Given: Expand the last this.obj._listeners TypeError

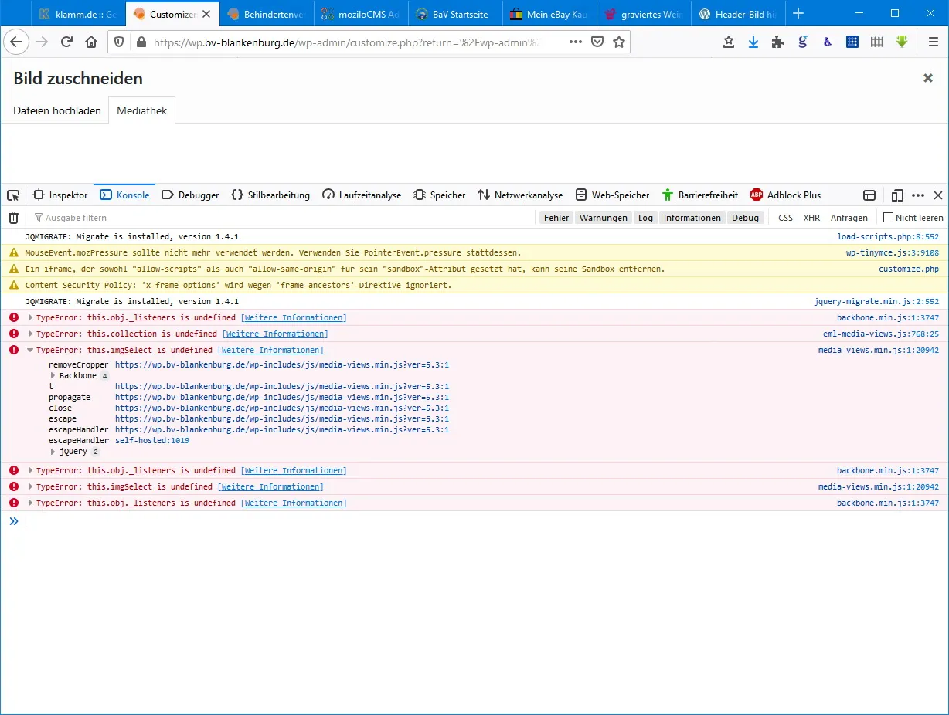Looking at the screenshot, I should 31,503.
